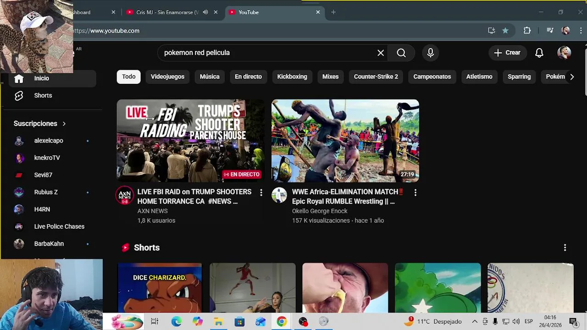Open the LIVE FBI RAID video title
Image resolution: width=587 pixels, height=330 pixels.
tap(194, 197)
